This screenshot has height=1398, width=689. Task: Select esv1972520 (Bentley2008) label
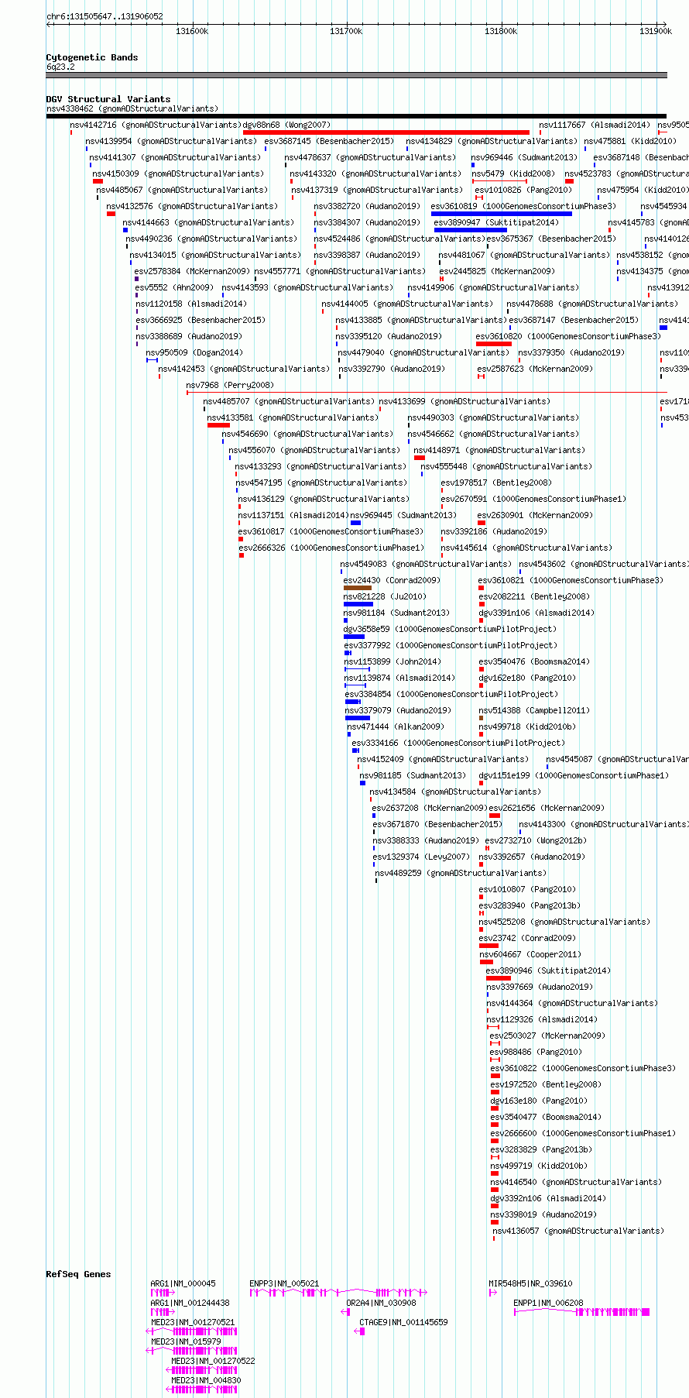click(546, 1084)
